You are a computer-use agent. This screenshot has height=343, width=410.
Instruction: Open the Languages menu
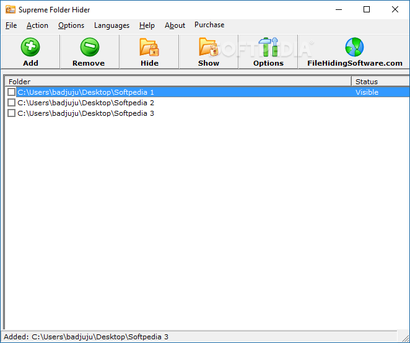pyautogui.click(x=111, y=25)
